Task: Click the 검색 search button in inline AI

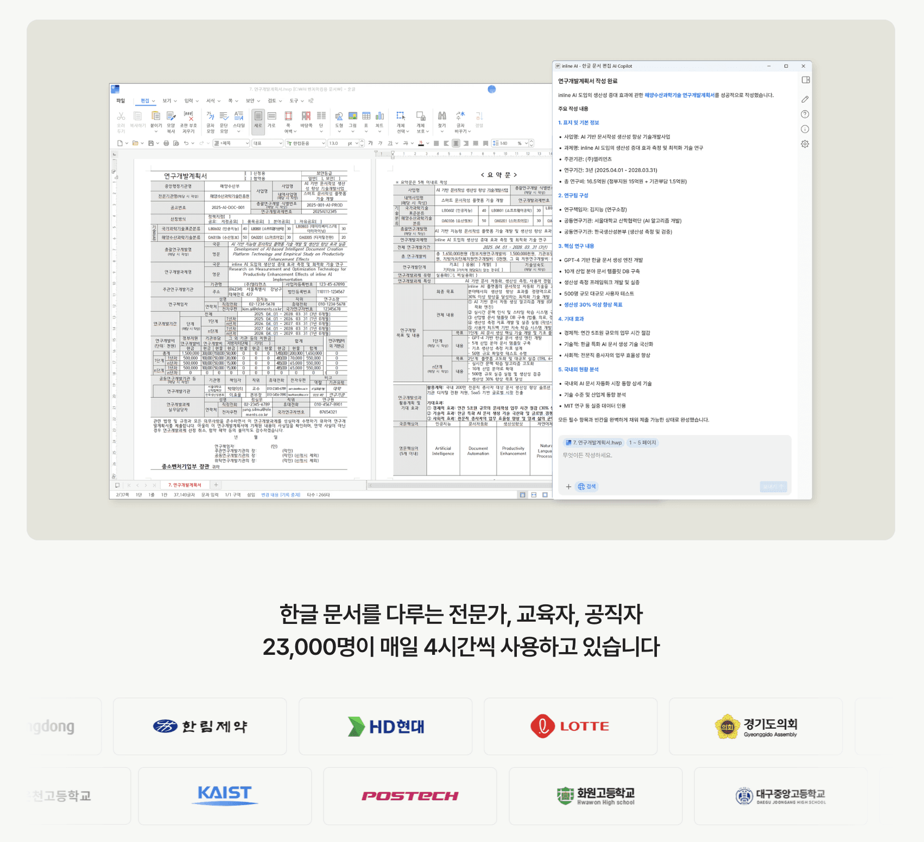Action: tap(587, 487)
